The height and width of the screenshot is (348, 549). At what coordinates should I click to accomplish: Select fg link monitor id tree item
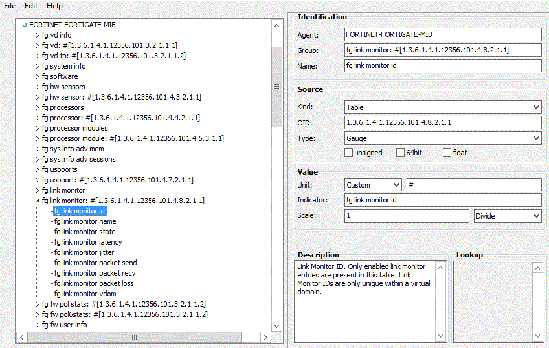point(80,211)
